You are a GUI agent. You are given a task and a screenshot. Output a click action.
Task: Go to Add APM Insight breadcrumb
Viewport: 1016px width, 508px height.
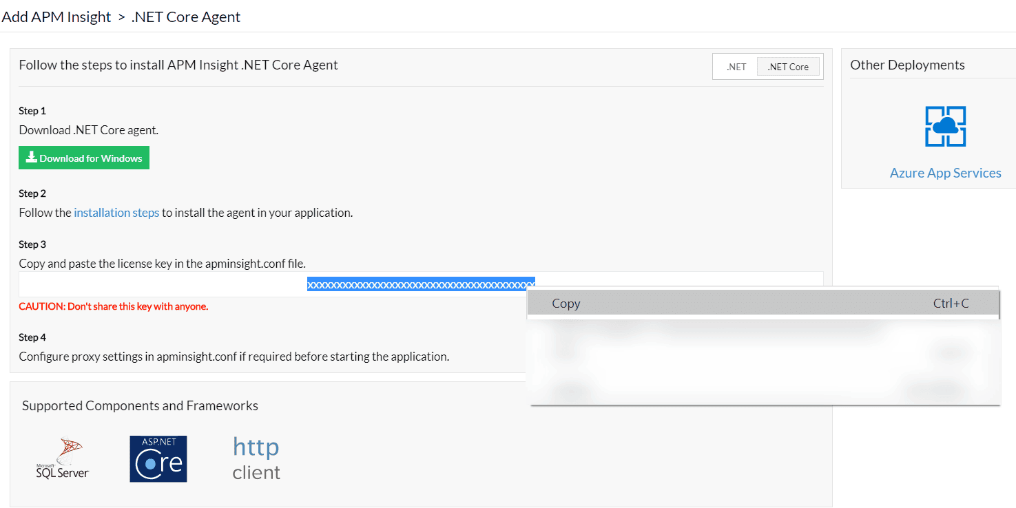56,17
